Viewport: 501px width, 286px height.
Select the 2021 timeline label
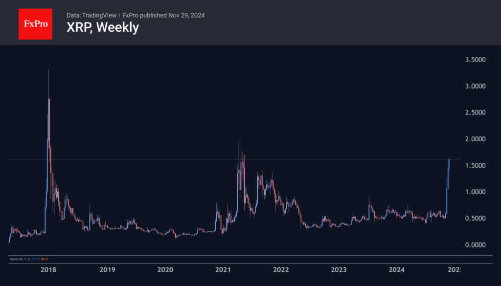[223, 269]
